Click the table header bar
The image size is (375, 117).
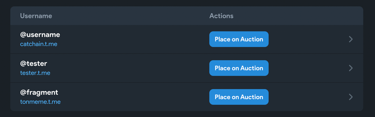click(187, 16)
